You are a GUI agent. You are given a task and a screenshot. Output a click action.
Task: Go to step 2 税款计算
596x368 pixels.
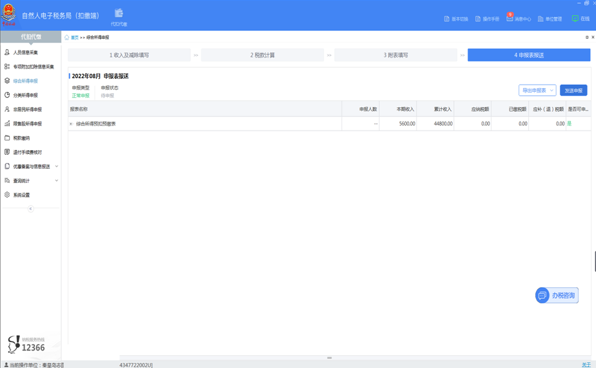(263, 55)
